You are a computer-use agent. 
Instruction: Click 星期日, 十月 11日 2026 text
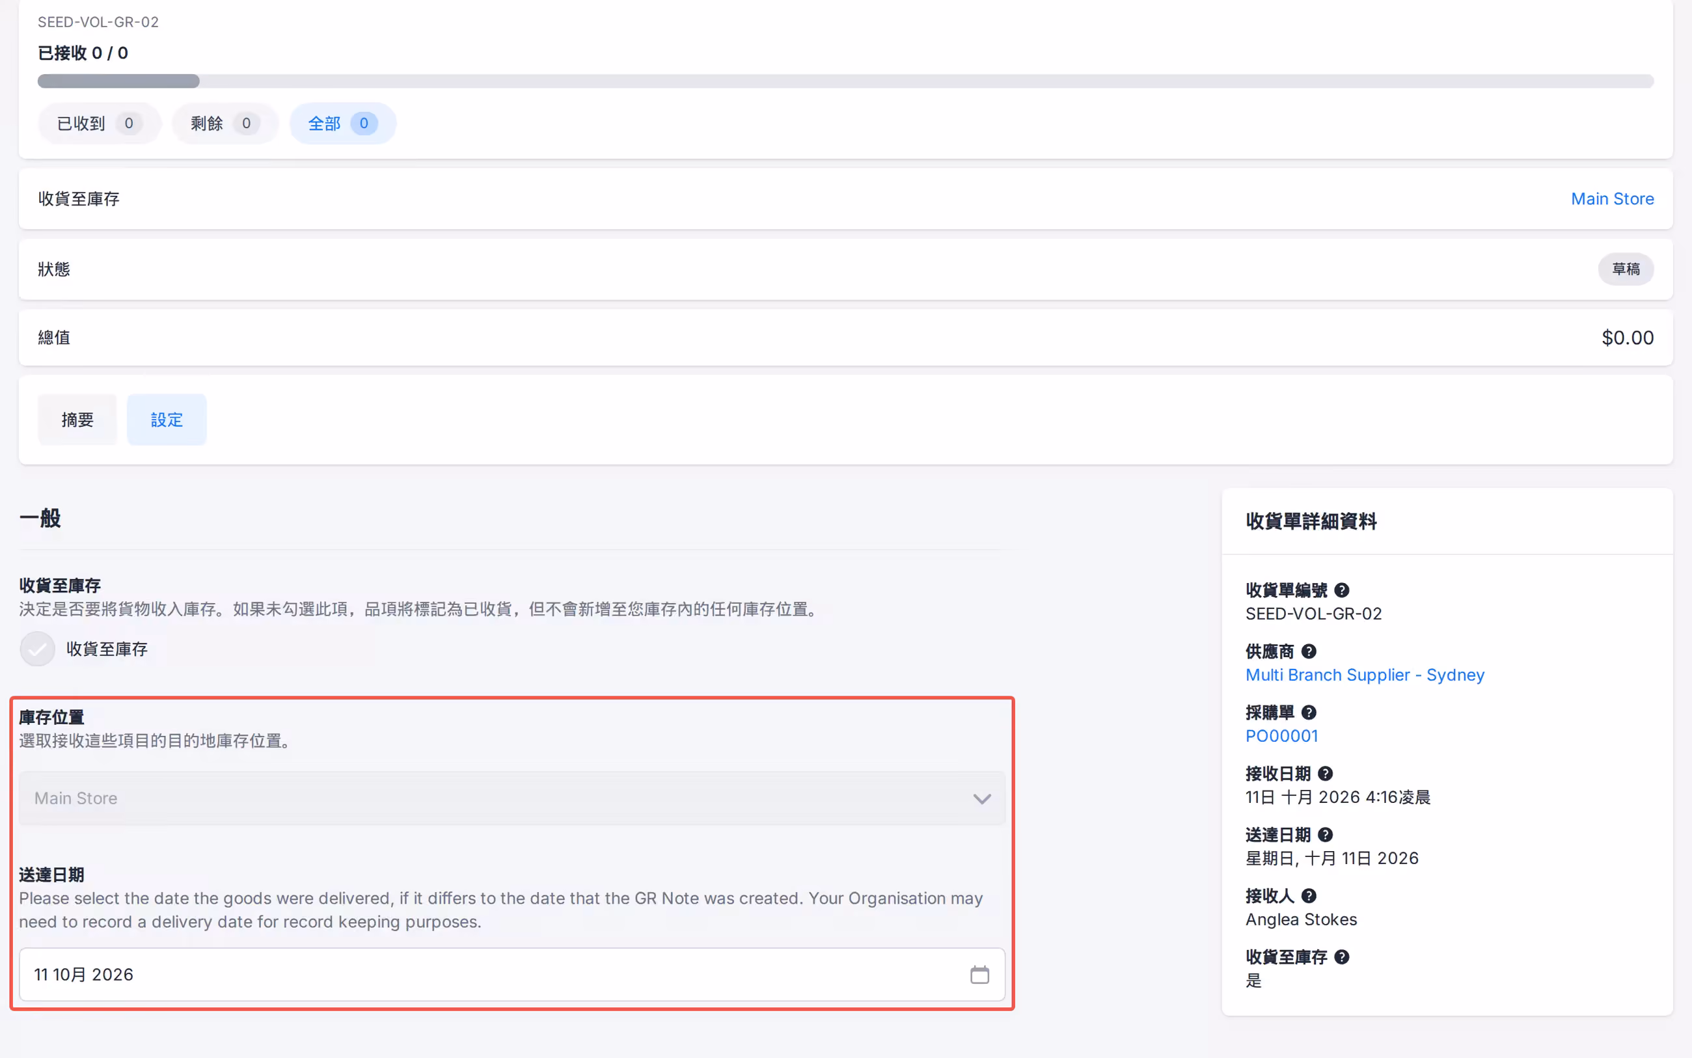click(1331, 858)
